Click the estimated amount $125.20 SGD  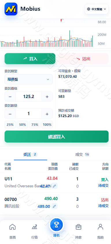(69, 116)
